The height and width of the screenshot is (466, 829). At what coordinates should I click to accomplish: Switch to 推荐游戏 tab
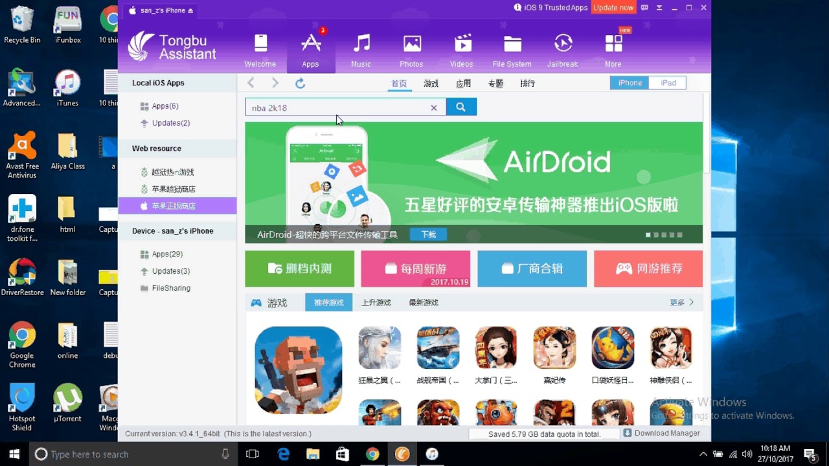pos(329,302)
